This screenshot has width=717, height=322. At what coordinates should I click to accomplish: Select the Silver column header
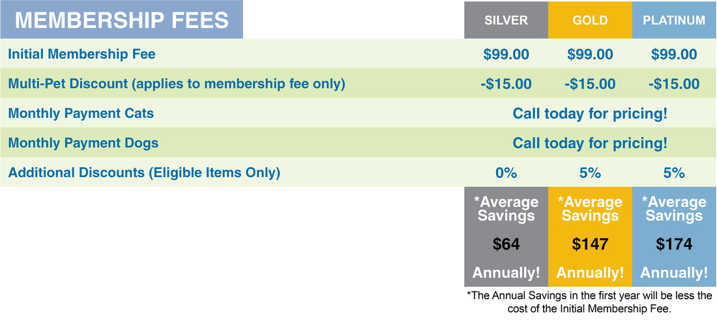(506, 20)
